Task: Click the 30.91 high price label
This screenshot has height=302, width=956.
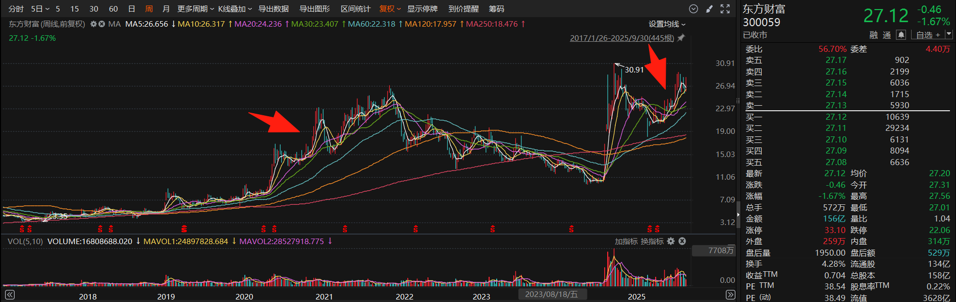Action: (634, 70)
